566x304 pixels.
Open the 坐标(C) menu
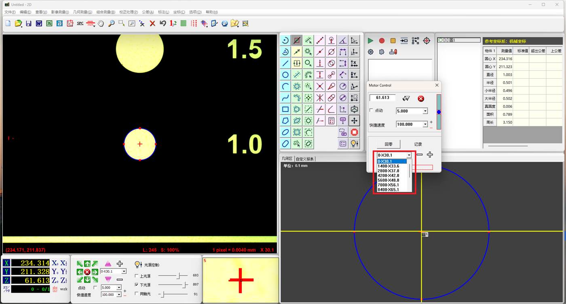coord(179,12)
